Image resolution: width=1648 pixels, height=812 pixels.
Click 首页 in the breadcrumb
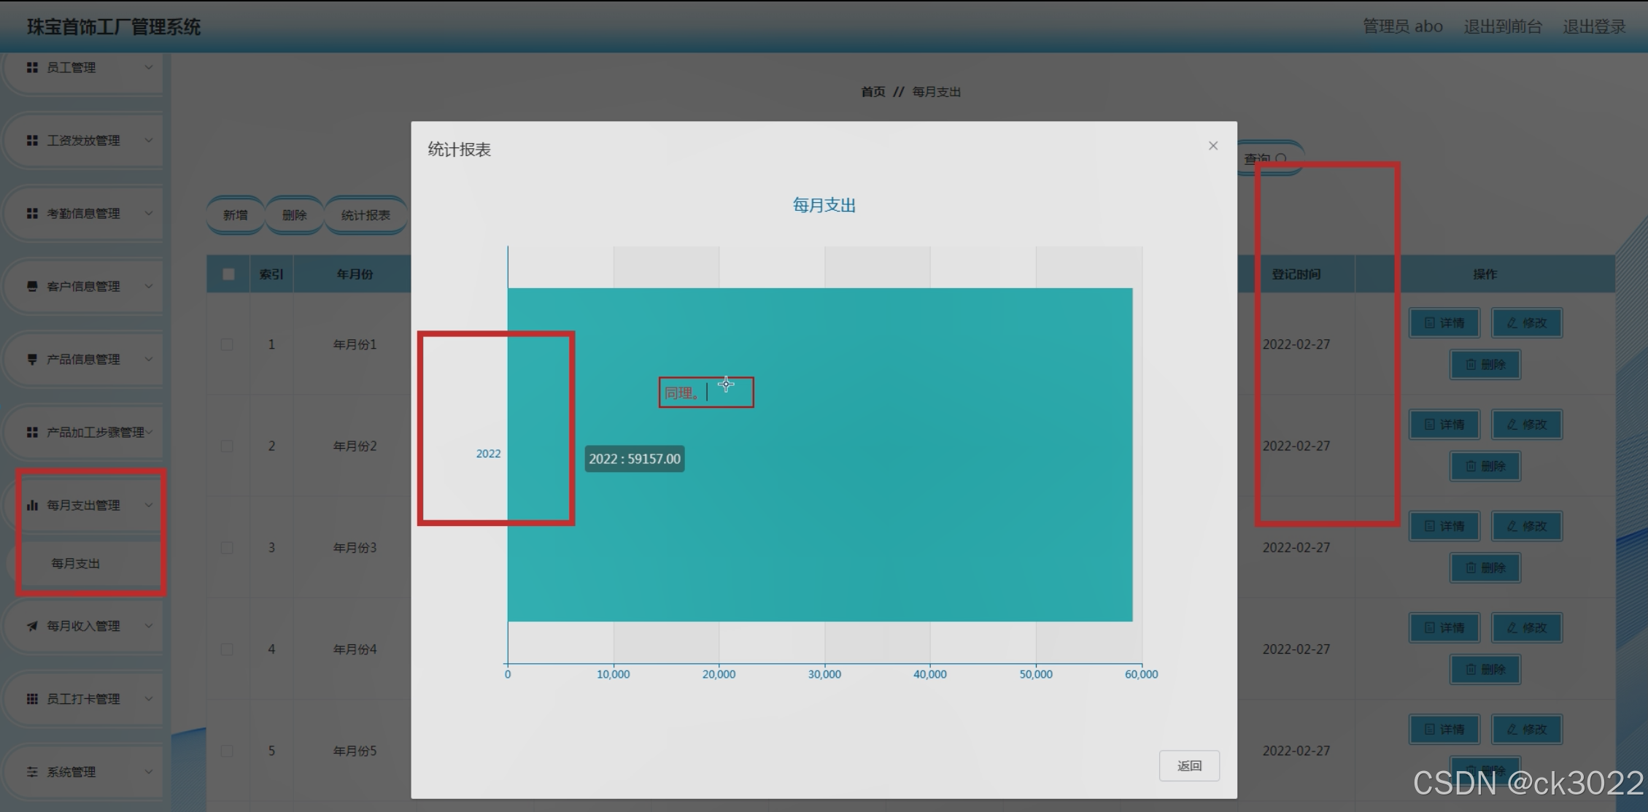pos(873,92)
